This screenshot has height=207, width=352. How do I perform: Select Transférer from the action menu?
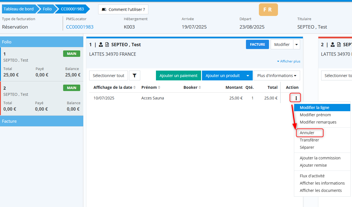tap(309, 140)
